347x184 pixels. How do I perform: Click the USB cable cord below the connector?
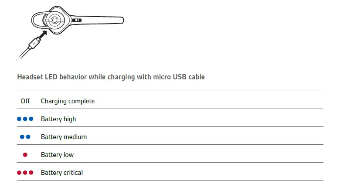tap(23, 54)
